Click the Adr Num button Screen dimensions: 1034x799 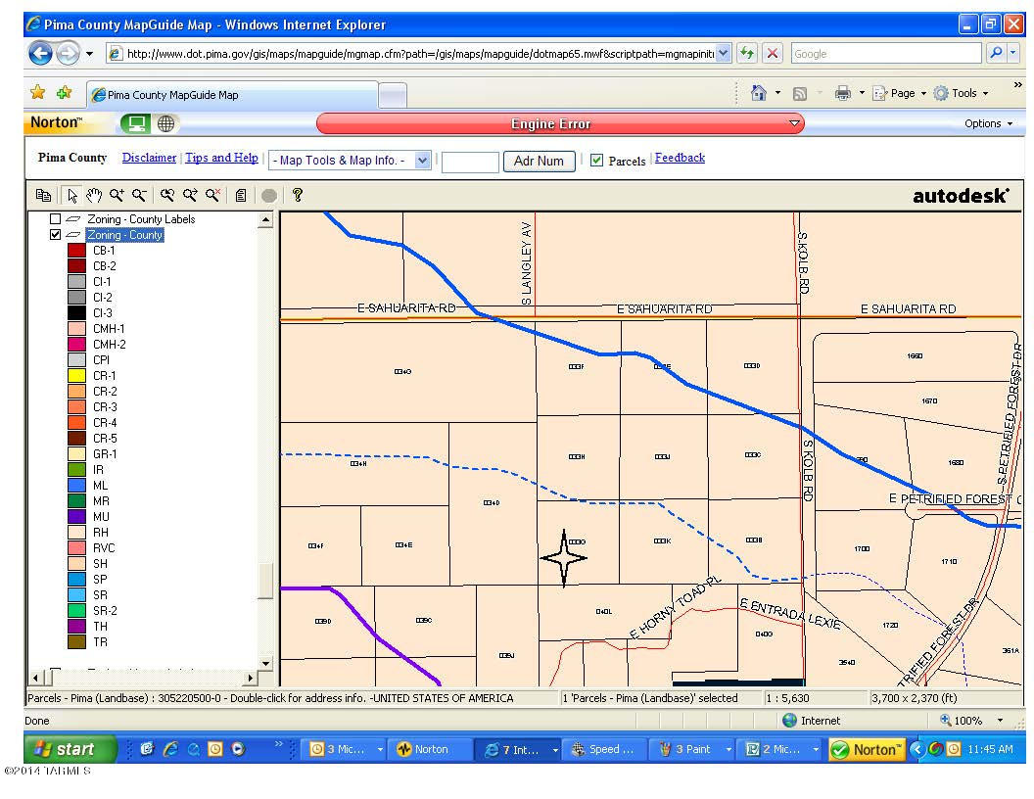tap(539, 161)
